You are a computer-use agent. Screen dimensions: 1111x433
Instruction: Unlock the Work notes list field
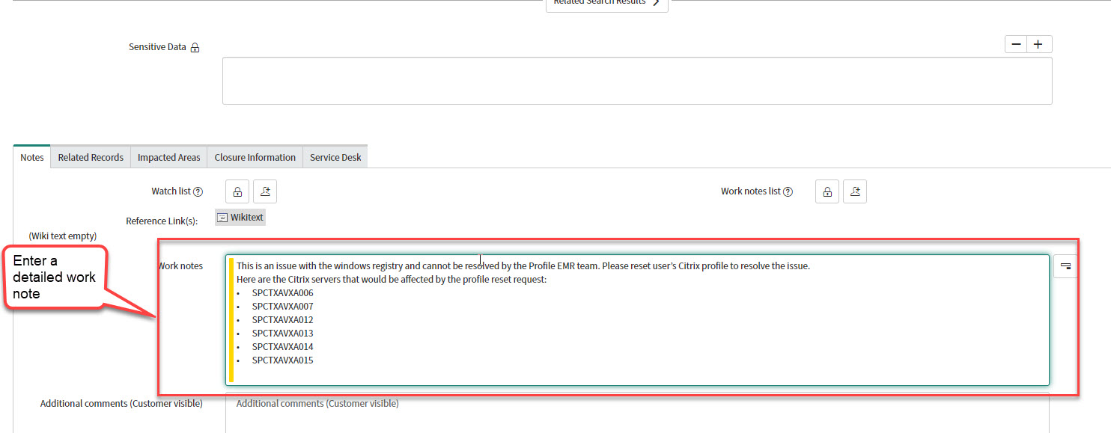coord(827,191)
